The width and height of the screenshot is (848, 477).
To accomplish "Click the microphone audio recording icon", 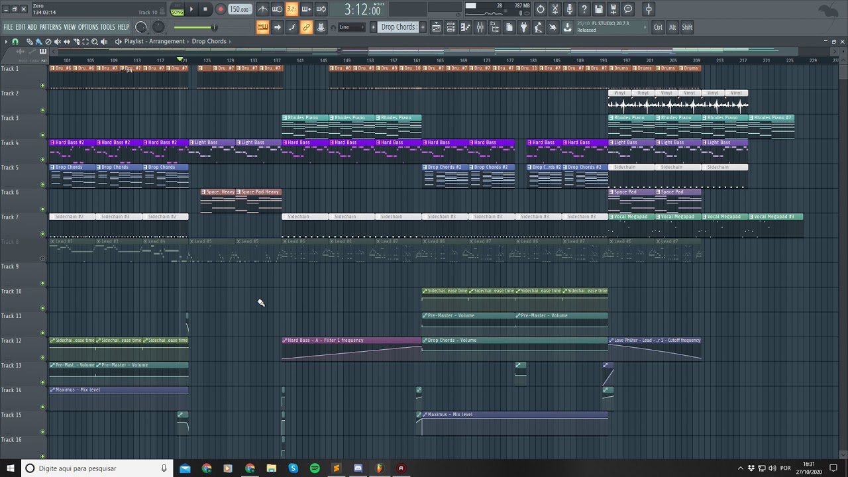I will coord(569,9).
